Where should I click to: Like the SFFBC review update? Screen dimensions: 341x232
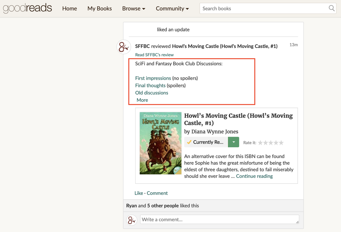point(139,193)
